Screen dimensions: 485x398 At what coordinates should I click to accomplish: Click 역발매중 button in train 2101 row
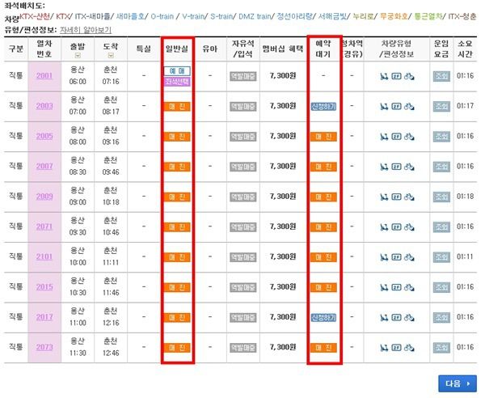point(242,257)
